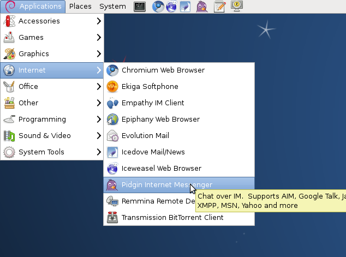
Task: Select the System Tools category label
Action: click(x=41, y=152)
